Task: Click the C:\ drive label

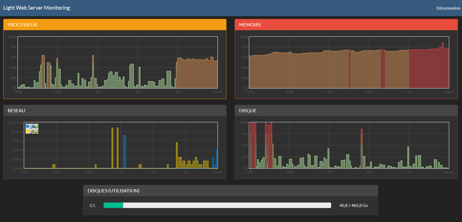Action: 93,206
